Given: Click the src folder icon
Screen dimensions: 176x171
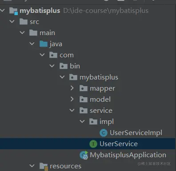Looking at the screenshot, I should click(x=24, y=22).
